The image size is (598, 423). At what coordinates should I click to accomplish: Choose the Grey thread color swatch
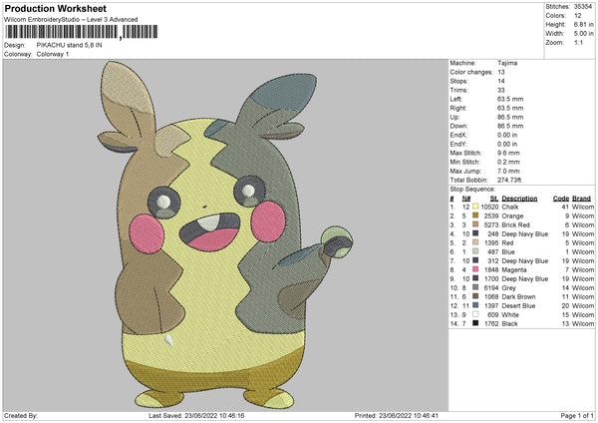click(475, 287)
